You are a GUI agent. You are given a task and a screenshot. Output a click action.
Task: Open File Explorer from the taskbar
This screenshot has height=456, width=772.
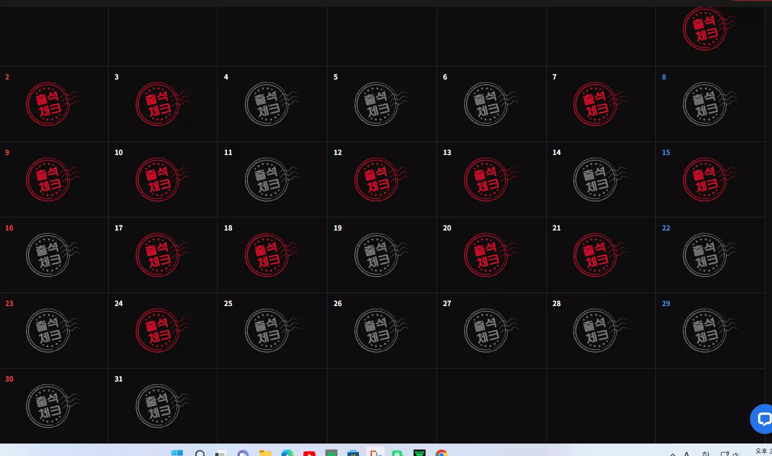(265, 453)
